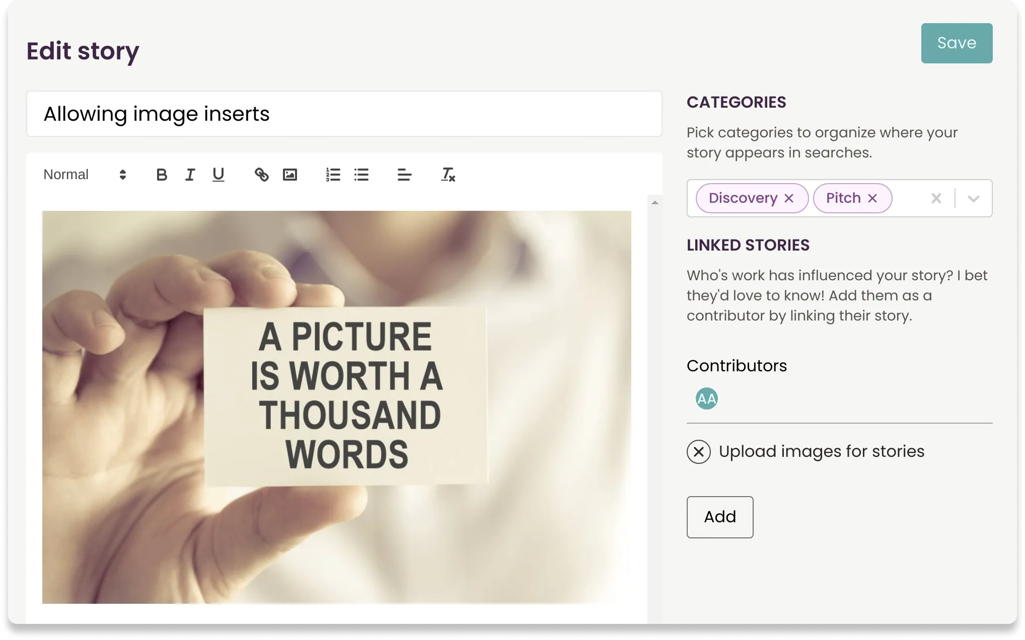1025x640 pixels.
Task: Toggle underline formatting
Action: [218, 175]
